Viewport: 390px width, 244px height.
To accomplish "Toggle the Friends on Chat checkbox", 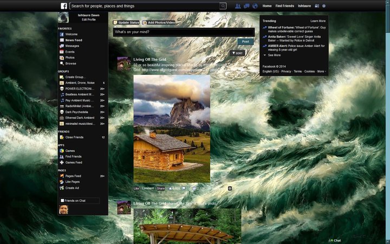I will (x=62, y=201).
